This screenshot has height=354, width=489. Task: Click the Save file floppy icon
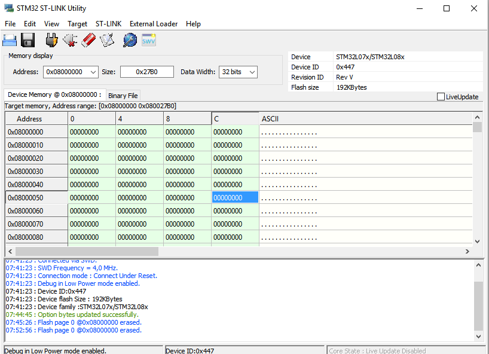(x=27, y=40)
